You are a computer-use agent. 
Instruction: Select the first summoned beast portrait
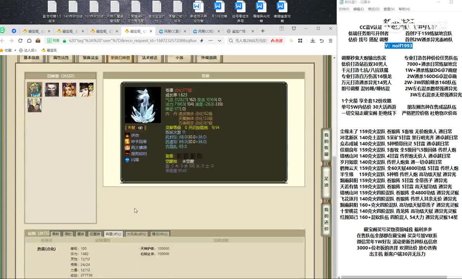(35, 90)
